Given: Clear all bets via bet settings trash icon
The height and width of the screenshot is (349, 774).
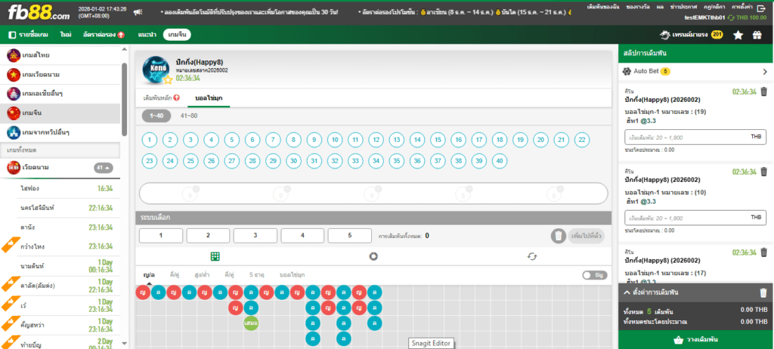Looking at the screenshot, I should (x=763, y=293).
